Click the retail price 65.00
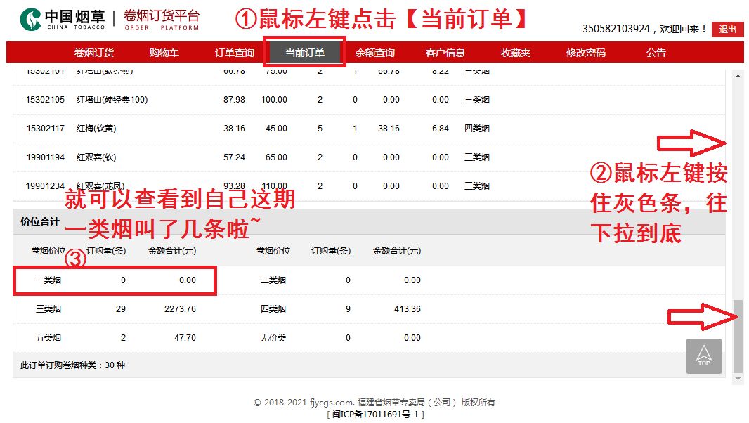749x423 pixels. (x=277, y=157)
